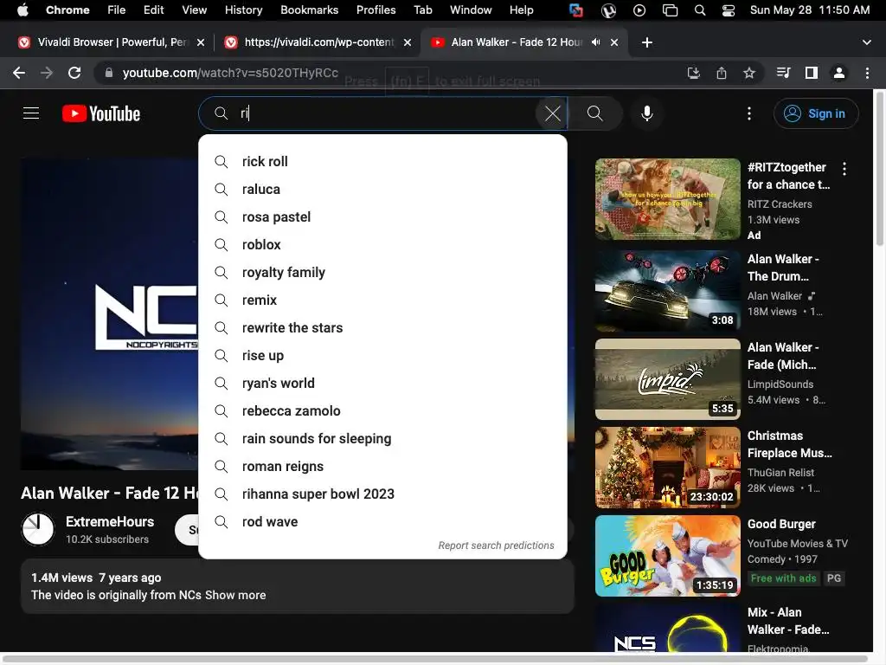This screenshot has height=665, width=886.
Task: Choose the 'roblox' suggestion
Action: pos(382,245)
